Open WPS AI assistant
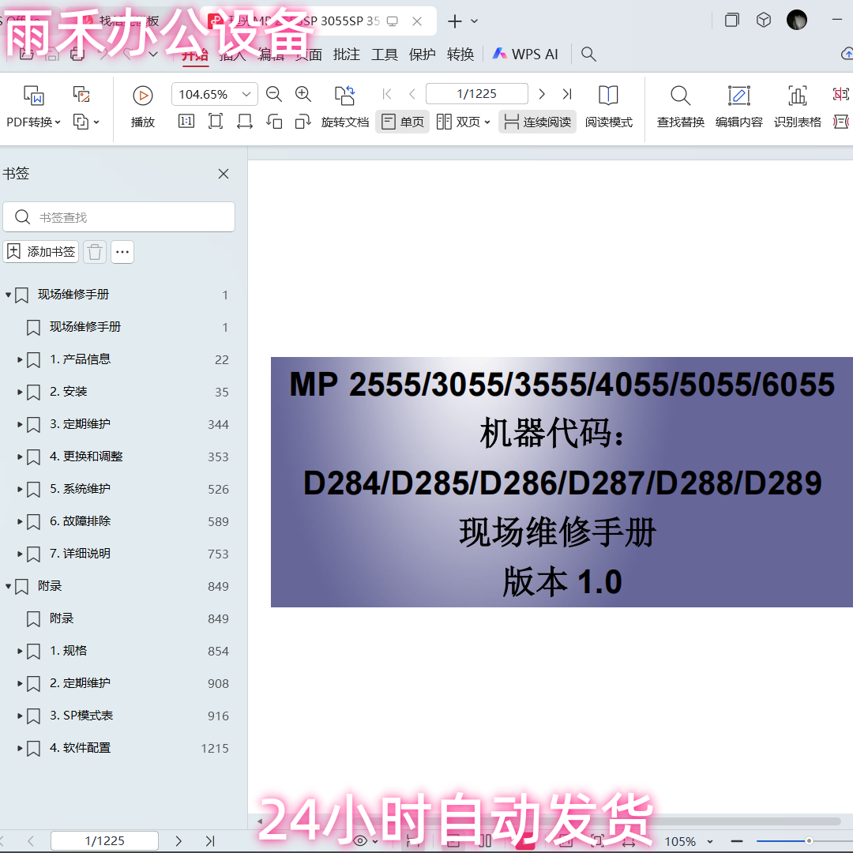853x853 pixels. [525, 54]
